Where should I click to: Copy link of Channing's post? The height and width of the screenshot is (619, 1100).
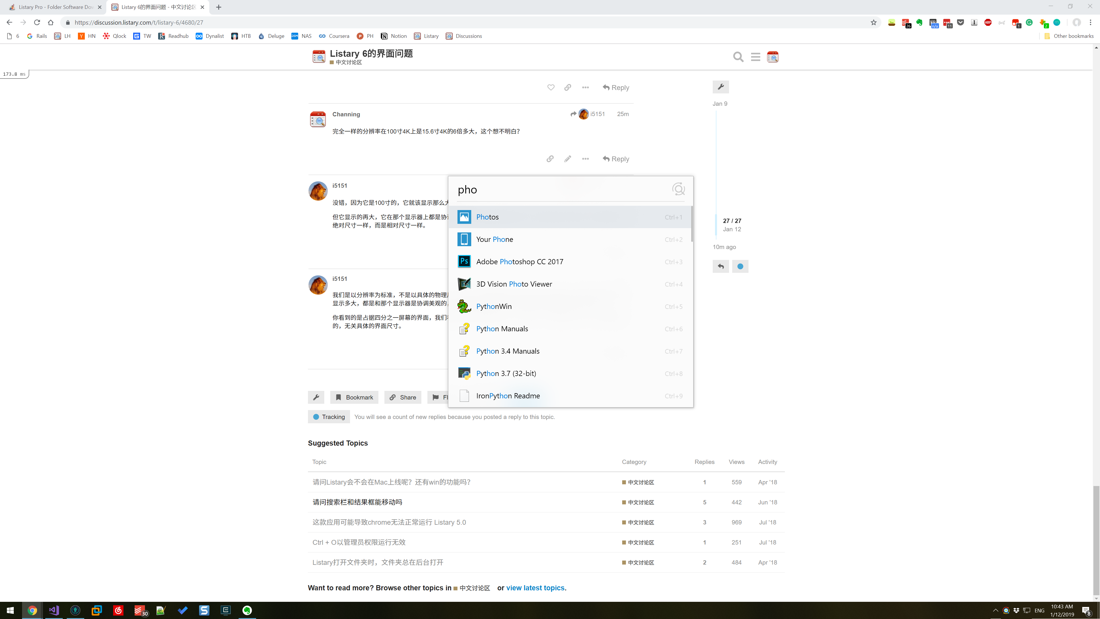pyautogui.click(x=550, y=159)
